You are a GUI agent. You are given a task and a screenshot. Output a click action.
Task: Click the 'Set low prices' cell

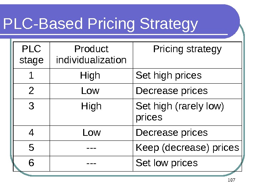[167, 163]
